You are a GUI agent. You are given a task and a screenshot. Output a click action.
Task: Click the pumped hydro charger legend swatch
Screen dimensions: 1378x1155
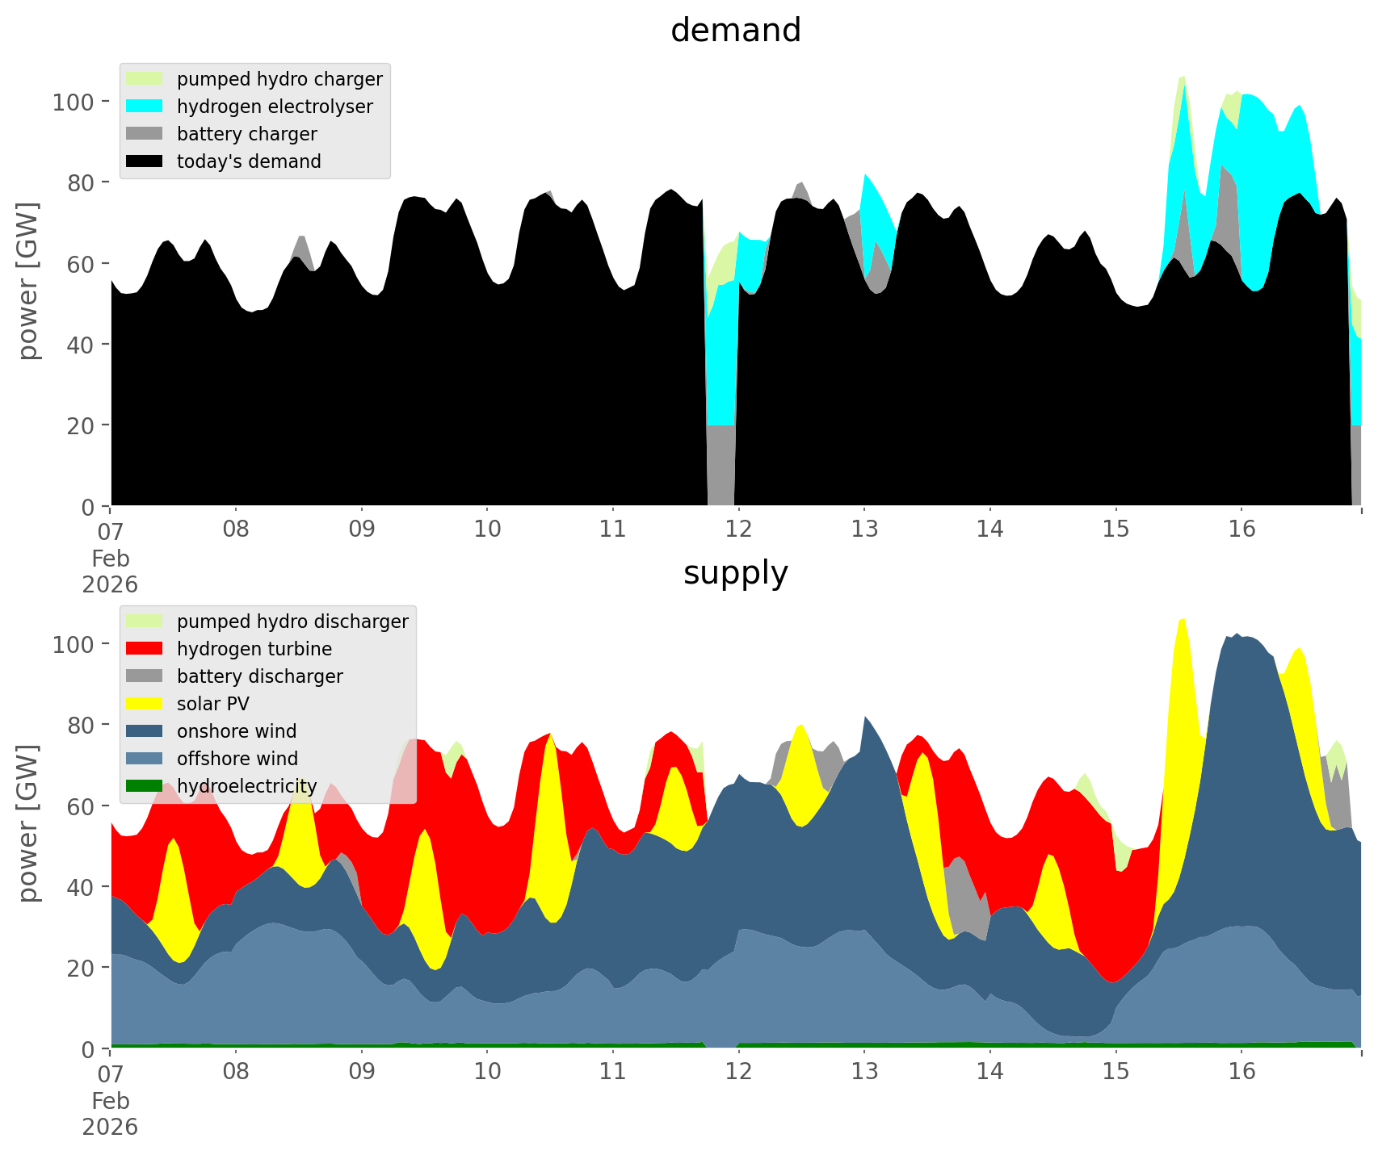point(145,79)
